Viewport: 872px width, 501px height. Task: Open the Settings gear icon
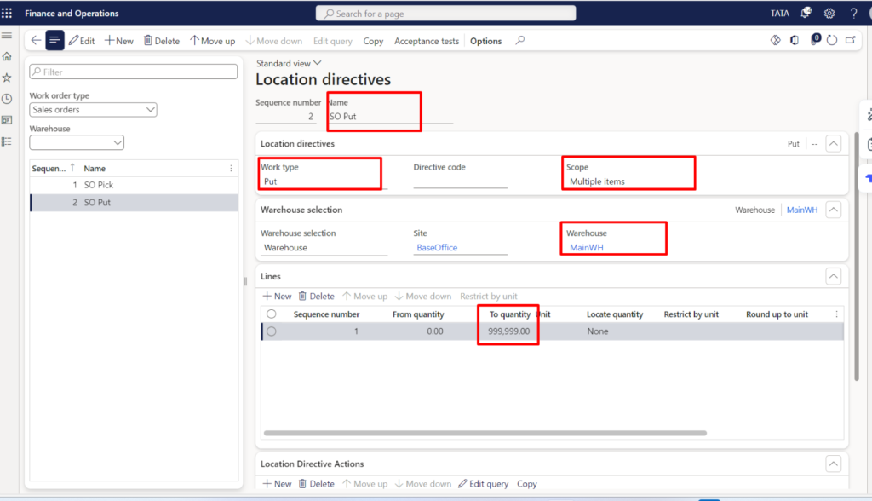coord(829,13)
